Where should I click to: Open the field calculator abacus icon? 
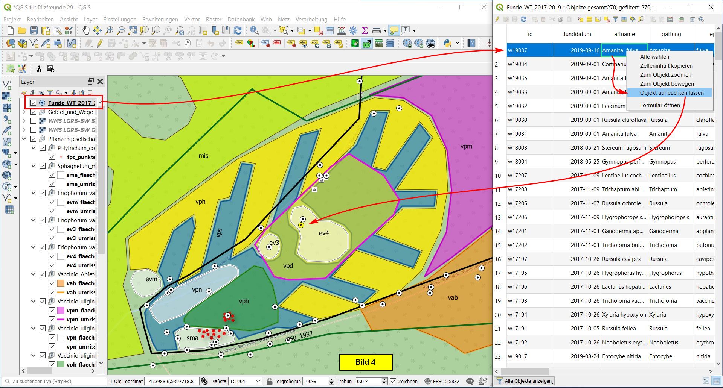pos(342,30)
